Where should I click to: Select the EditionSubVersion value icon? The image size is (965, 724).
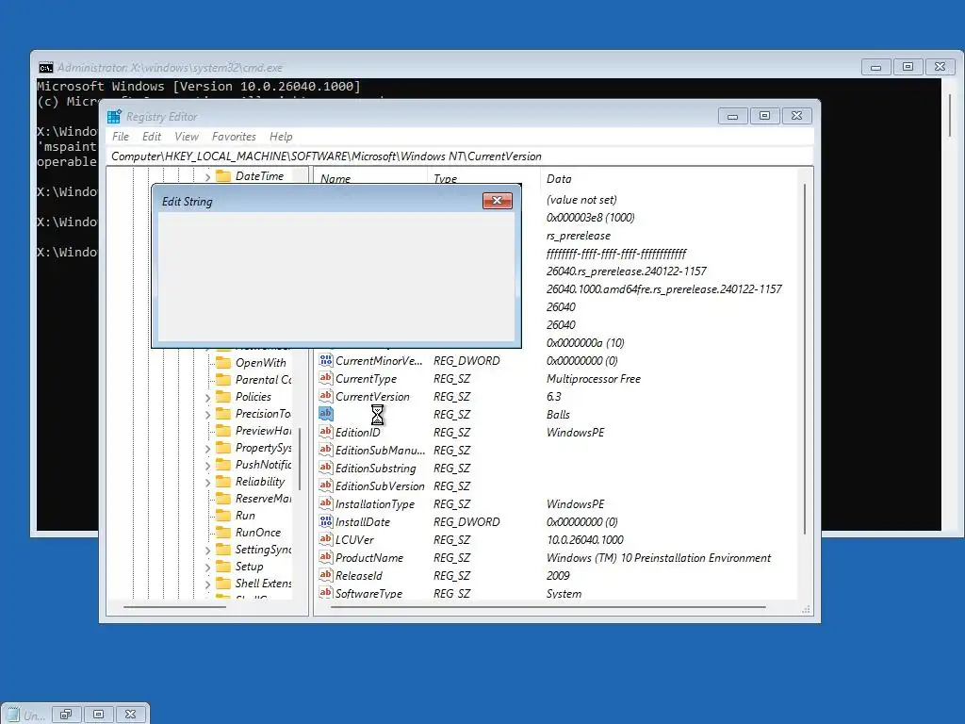click(325, 485)
